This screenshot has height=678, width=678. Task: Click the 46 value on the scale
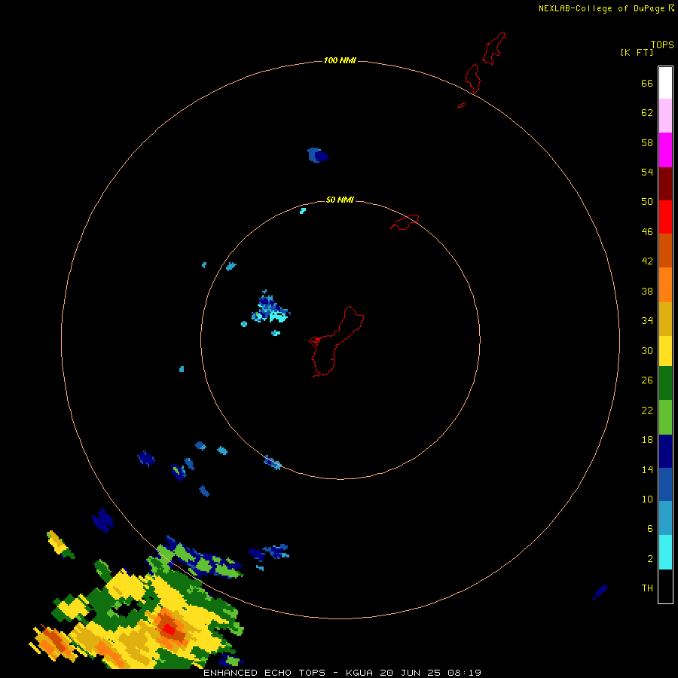point(647,232)
